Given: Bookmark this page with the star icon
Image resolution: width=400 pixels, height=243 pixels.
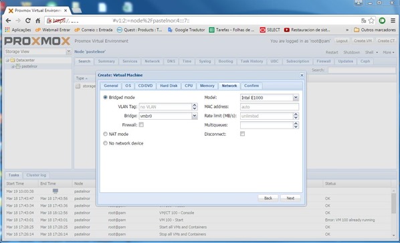Looking at the screenshot, I should click(371, 21).
